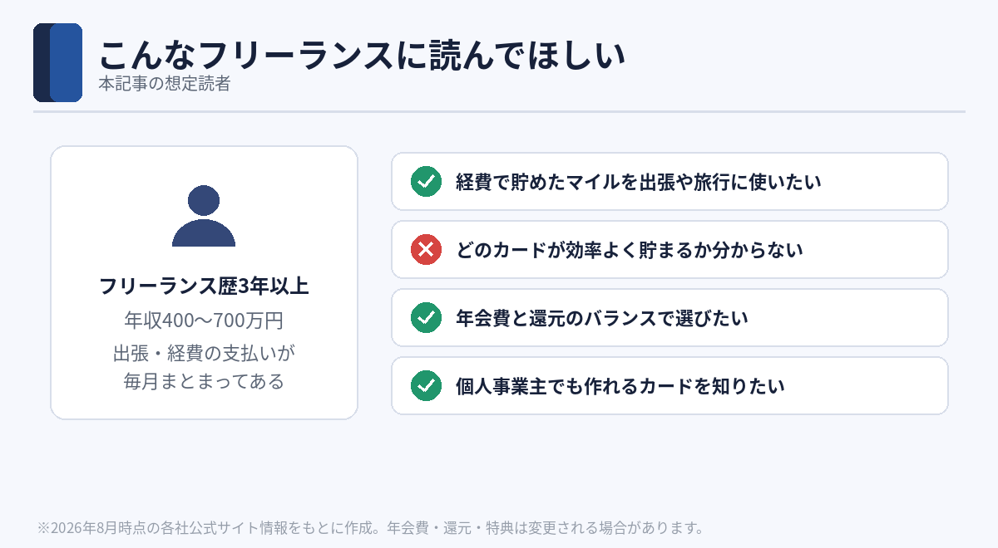
Task: Click the subtitle 本記事の想定読者
Action: tap(164, 84)
